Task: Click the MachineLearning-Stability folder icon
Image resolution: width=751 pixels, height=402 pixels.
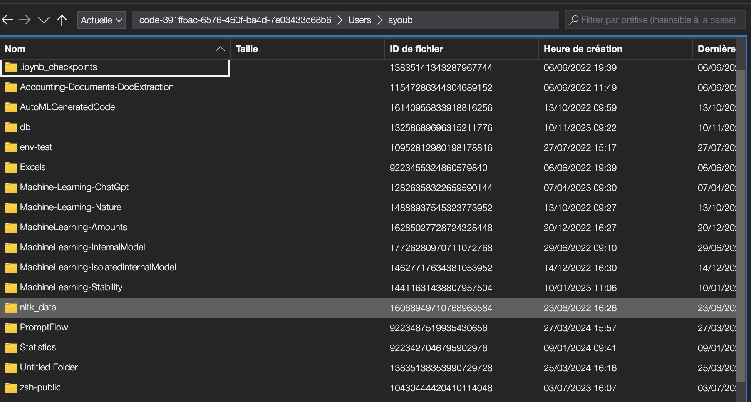Action: (10, 288)
